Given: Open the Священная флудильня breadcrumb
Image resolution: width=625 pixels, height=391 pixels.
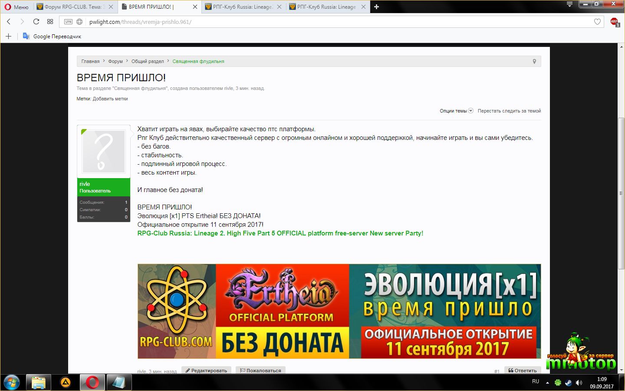Looking at the screenshot, I should point(198,61).
